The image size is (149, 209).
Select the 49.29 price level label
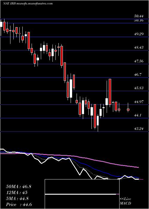click(x=139, y=34)
